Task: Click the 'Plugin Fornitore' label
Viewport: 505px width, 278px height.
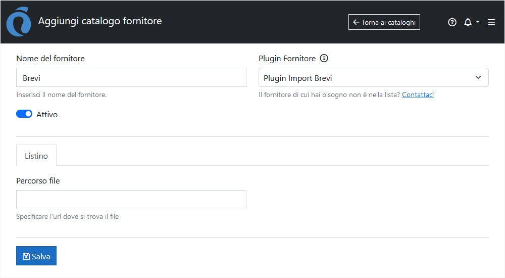Action: coord(287,58)
